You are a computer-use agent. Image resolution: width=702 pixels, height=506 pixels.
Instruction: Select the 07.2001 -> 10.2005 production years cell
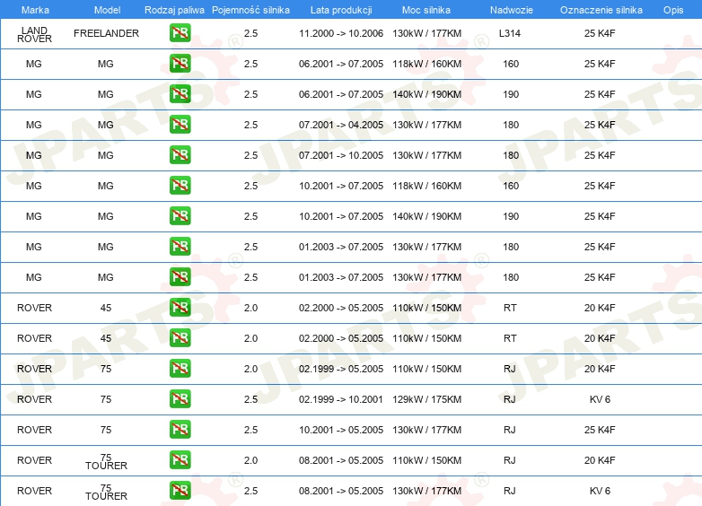341,155
